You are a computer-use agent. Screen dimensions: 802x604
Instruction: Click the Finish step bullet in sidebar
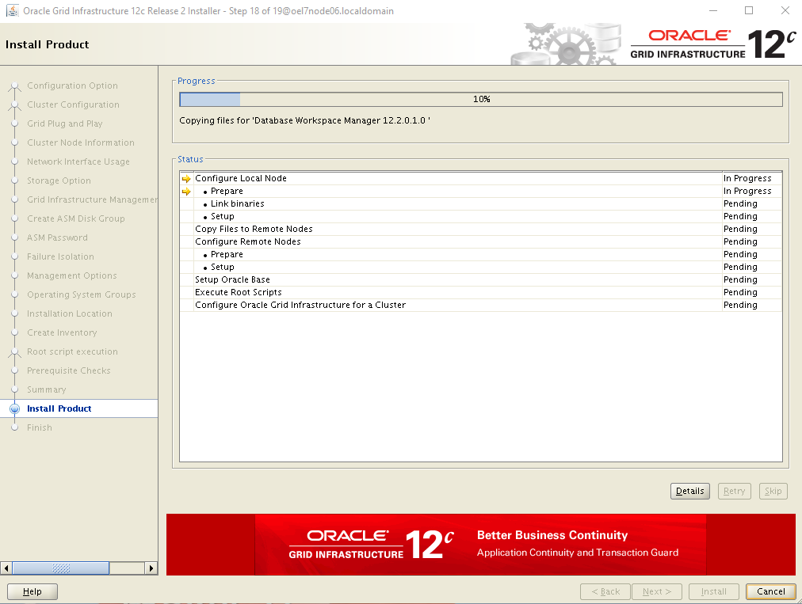pos(14,428)
